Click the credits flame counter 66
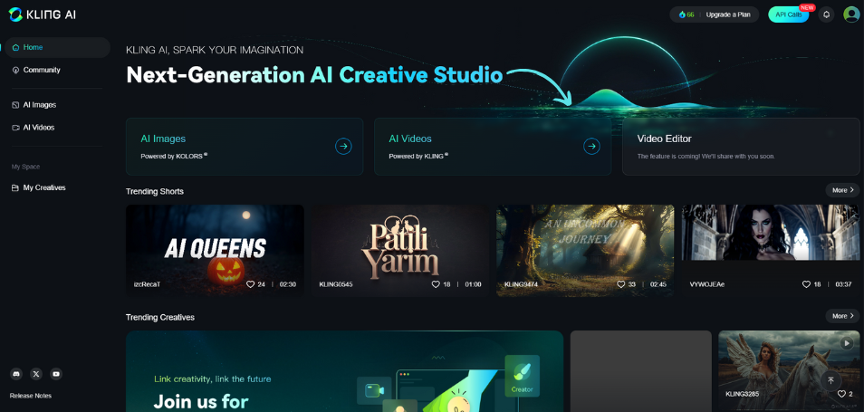Viewport: 864px width, 412px height. tap(686, 14)
